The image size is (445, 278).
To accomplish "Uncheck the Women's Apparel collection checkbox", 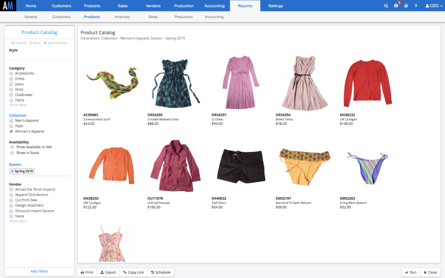I will tap(11, 131).
